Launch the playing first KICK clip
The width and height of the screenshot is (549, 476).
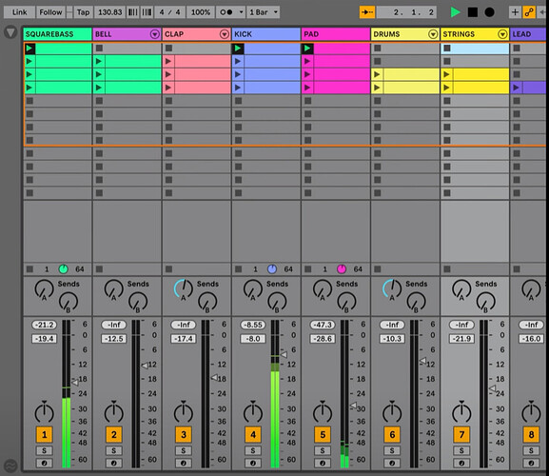coord(238,49)
